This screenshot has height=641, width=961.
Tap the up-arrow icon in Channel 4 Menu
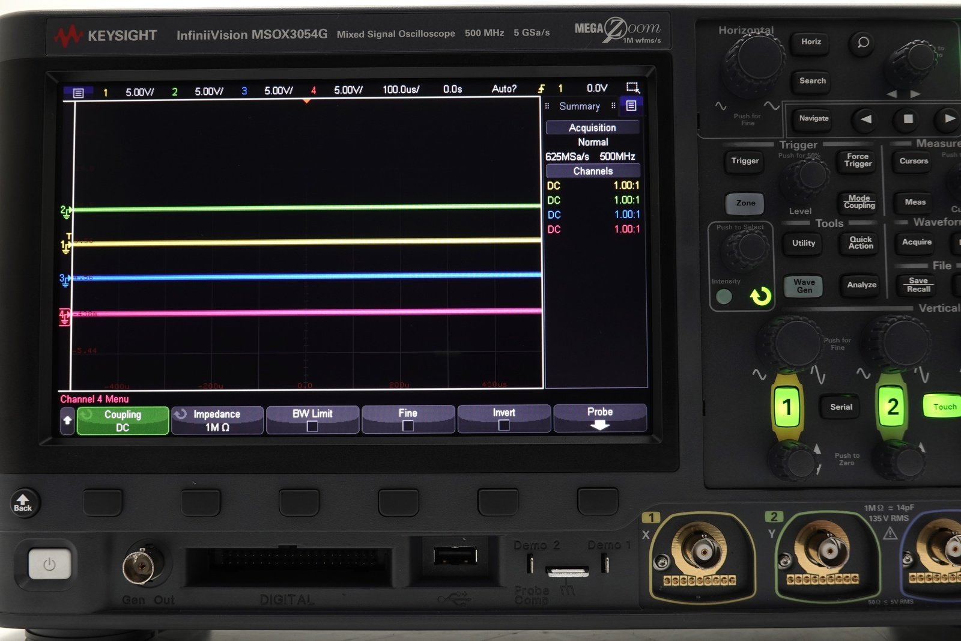(x=67, y=421)
